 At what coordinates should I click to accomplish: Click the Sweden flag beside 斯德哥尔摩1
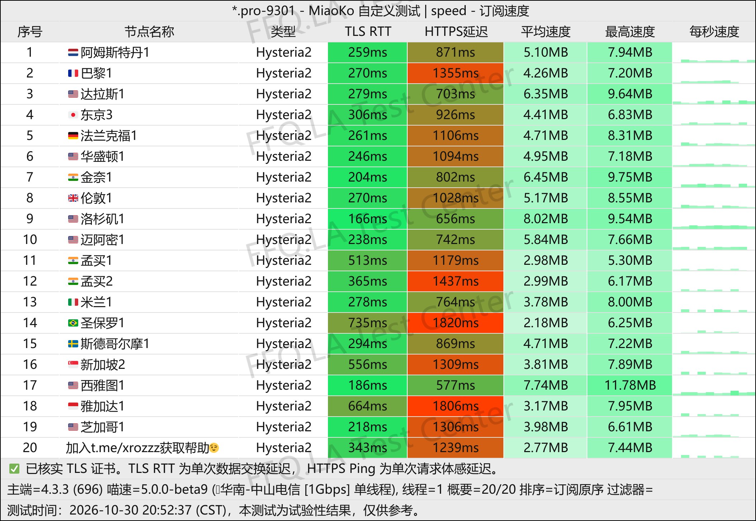[73, 344]
